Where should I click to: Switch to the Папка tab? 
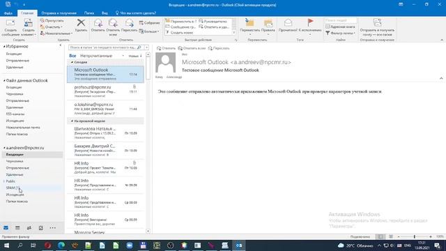click(89, 13)
